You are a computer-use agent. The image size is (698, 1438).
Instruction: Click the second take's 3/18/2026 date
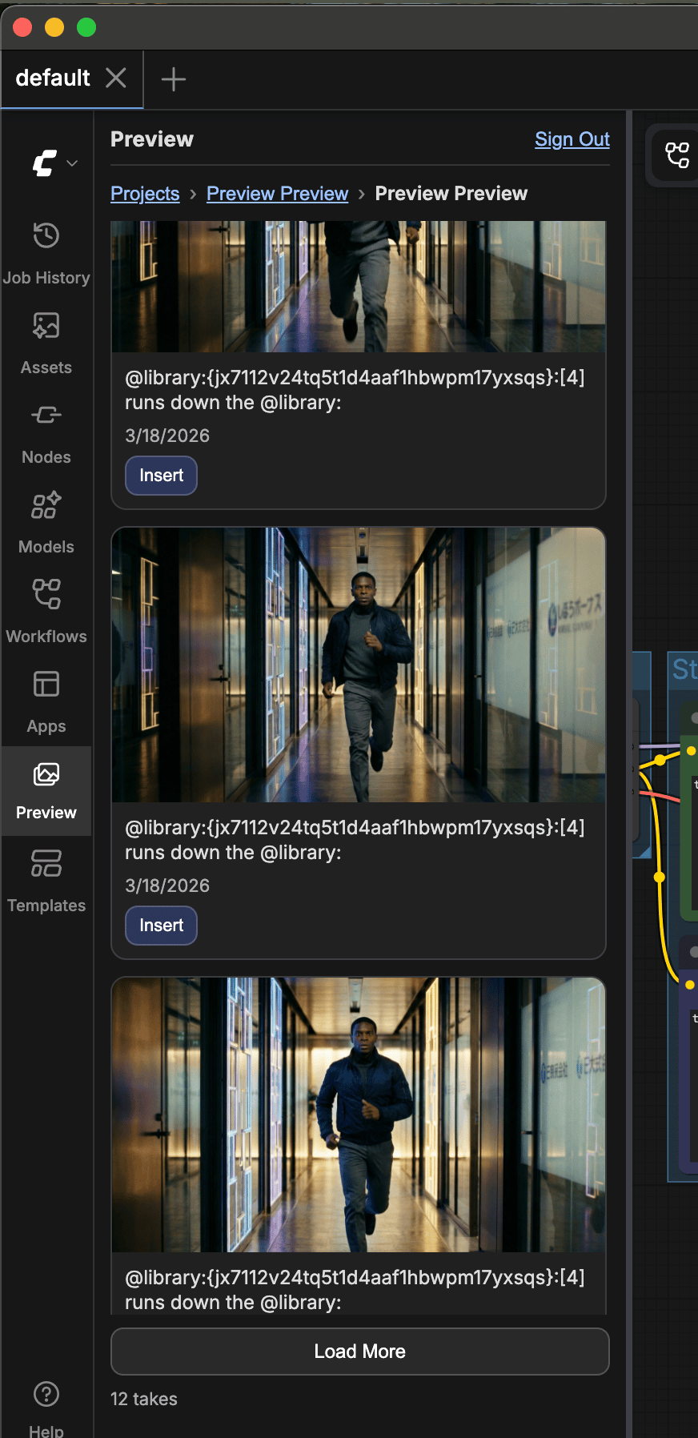[x=167, y=886]
